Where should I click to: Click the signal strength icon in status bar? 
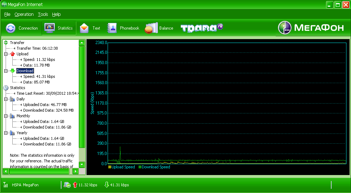[x=6, y=185]
